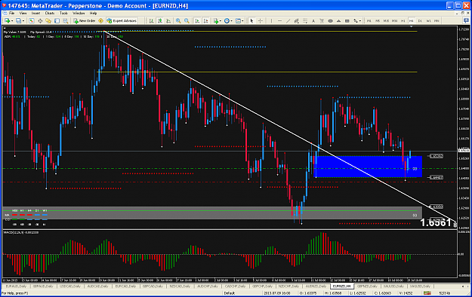Toggle the Terminal window icon
The height and width of the screenshot is (297, 472).
pos(57,21)
